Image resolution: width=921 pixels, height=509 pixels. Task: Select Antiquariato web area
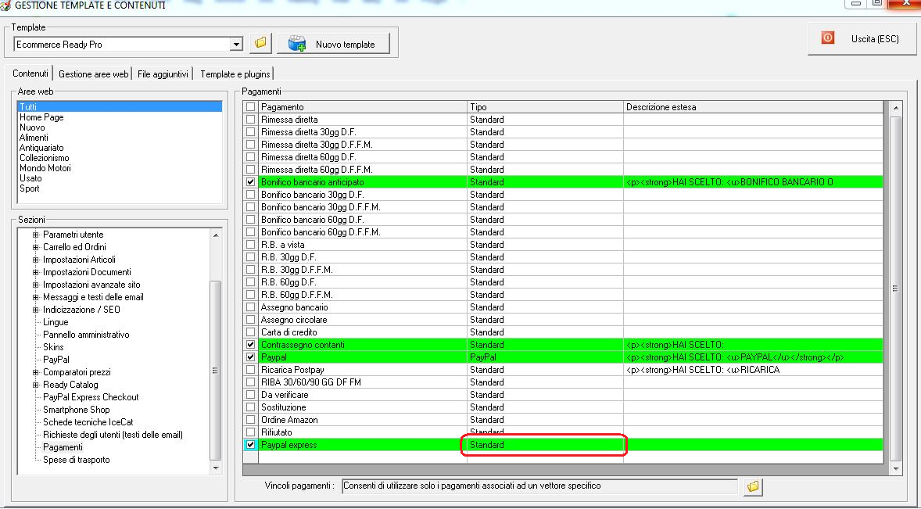click(41, 148)
